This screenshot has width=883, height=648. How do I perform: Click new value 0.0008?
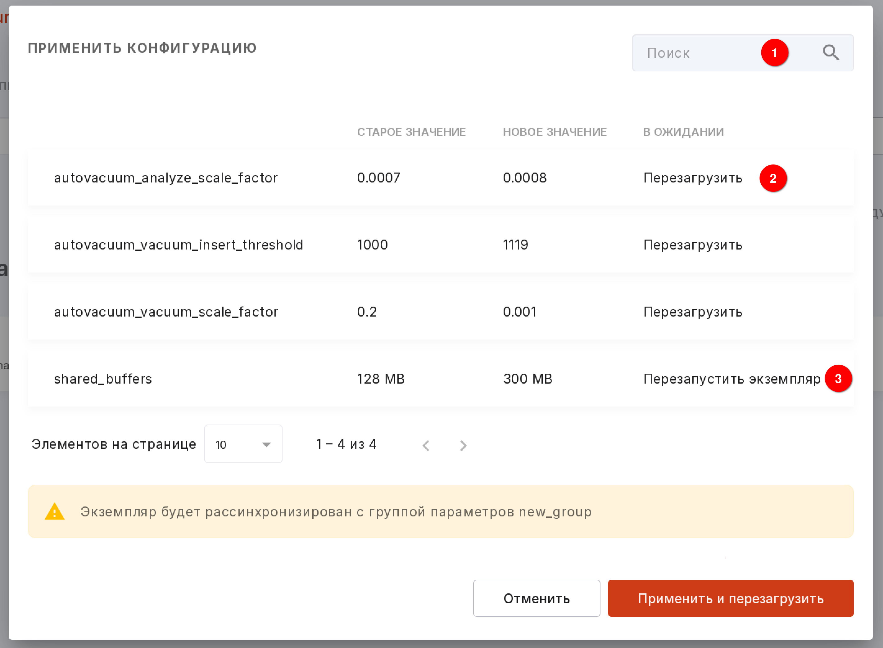pos(525,178)
